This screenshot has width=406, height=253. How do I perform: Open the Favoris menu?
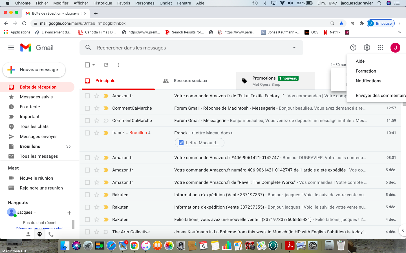tap(123, 3)
